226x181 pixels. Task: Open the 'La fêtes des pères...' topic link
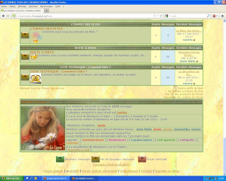coord(189,31)
